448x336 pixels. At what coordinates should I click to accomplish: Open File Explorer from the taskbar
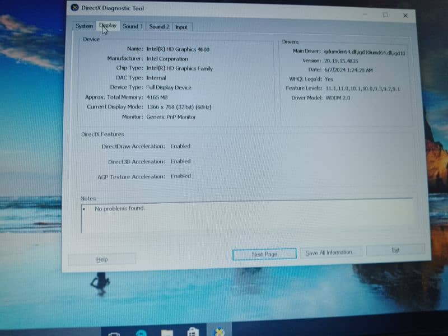pyautogui.click(x=166, y=333)
